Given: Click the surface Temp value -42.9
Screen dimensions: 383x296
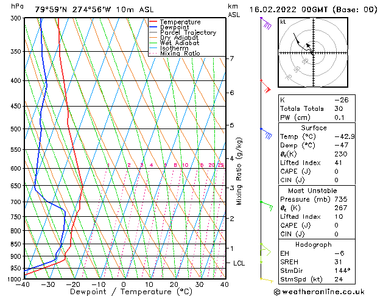Looking at the screenshot, I should (345, 136).
